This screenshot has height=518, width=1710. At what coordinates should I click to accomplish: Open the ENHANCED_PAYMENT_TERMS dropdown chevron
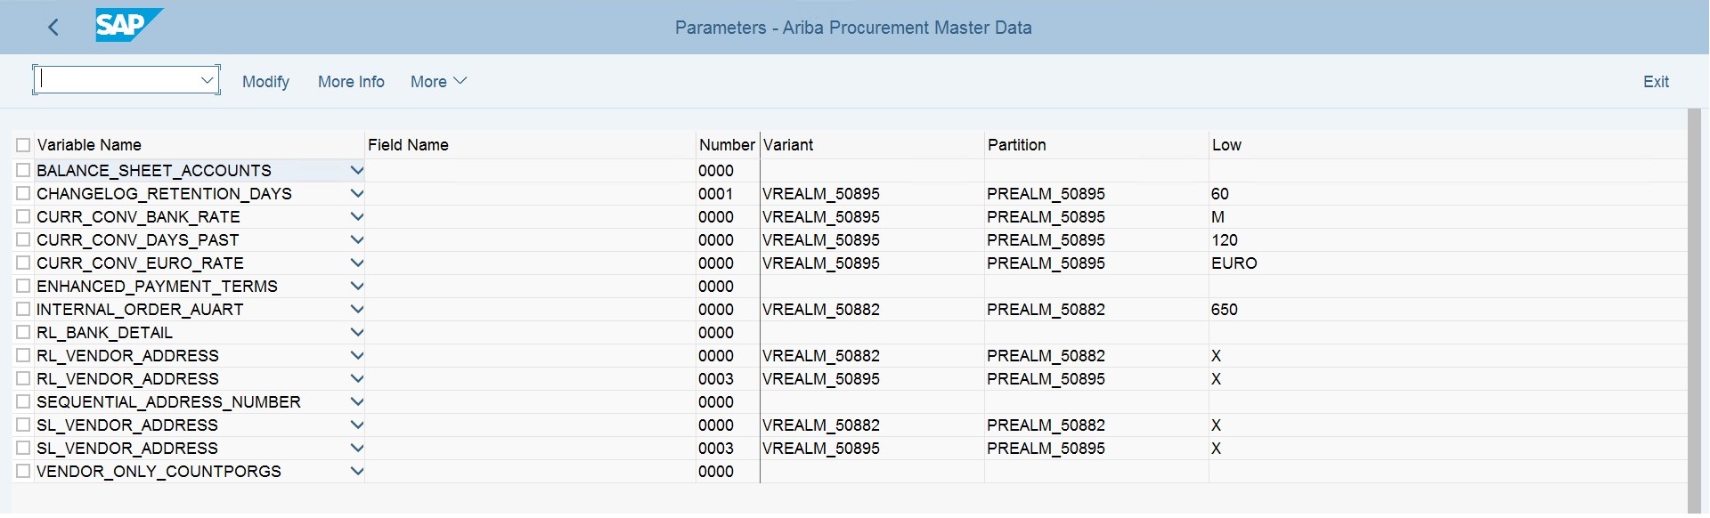pyautogui.click(x=357, y=286)
